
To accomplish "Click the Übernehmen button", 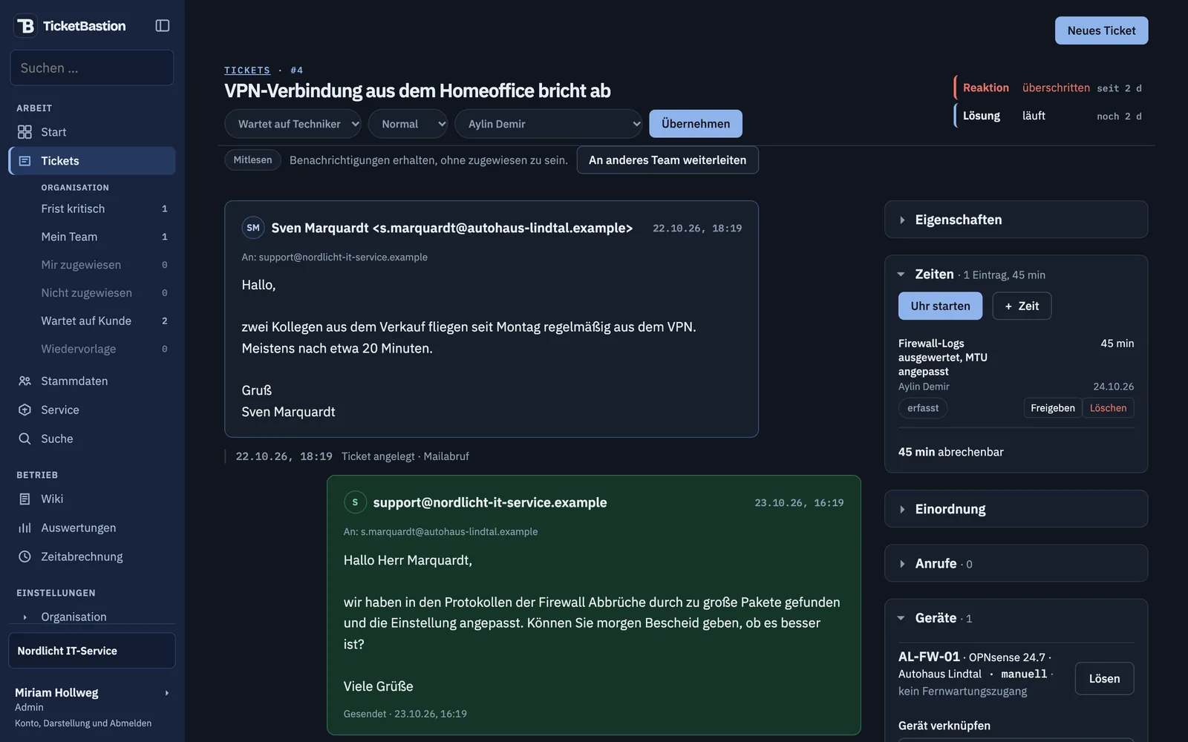I will (x=696, y=124).
